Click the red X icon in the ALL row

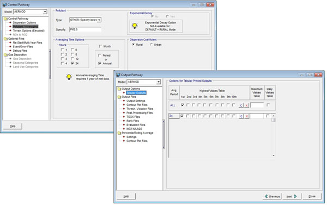(x=246, y=105)
